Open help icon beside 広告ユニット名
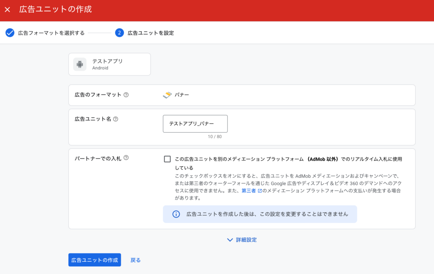 point(116,119)
